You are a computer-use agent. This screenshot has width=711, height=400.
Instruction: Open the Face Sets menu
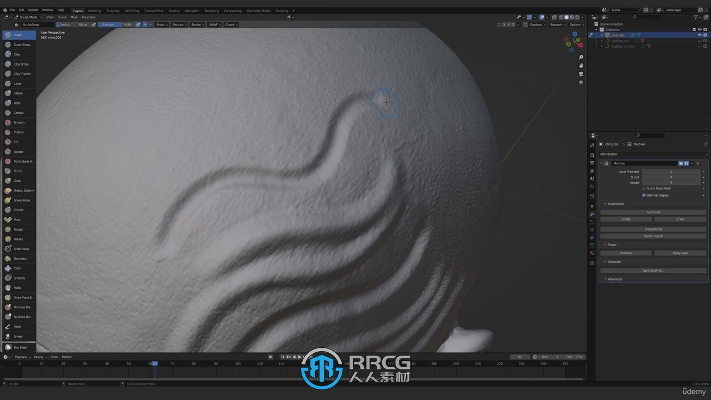tap(88, 17)
